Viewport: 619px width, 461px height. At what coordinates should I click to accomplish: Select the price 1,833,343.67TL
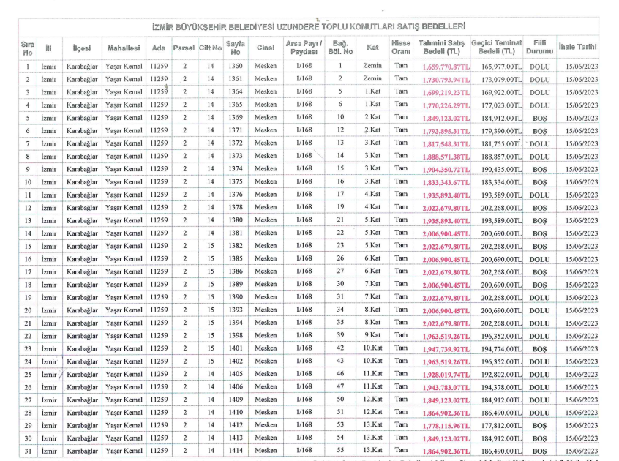446,182
